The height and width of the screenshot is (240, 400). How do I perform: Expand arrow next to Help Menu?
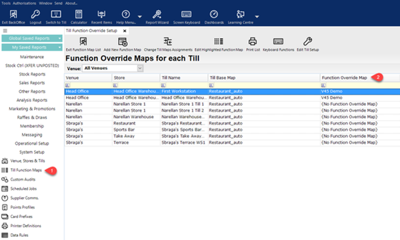pyautogui.click(x=140, y=17)
